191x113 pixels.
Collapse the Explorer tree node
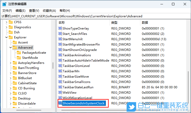coord(6,37)
